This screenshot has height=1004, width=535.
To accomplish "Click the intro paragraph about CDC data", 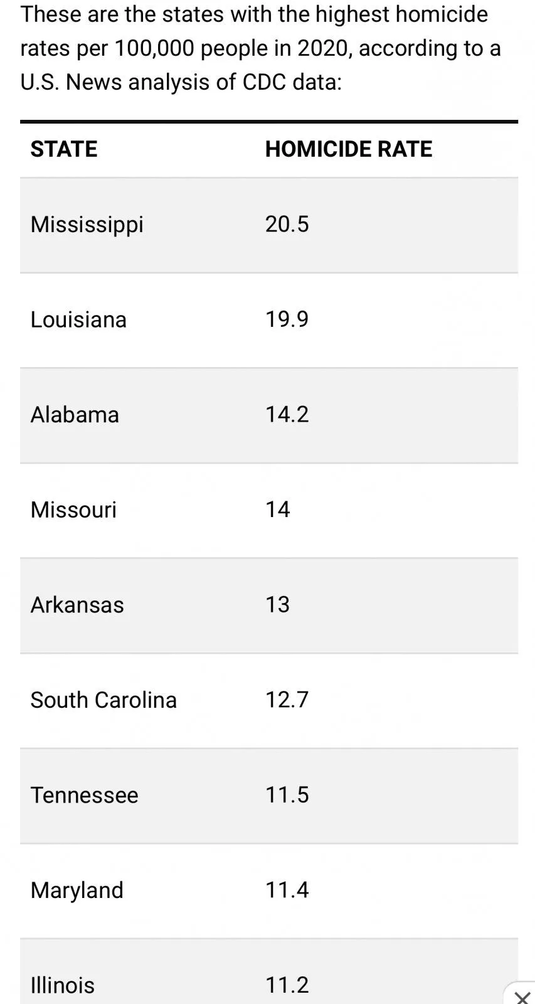I will (x=260, y=48).
